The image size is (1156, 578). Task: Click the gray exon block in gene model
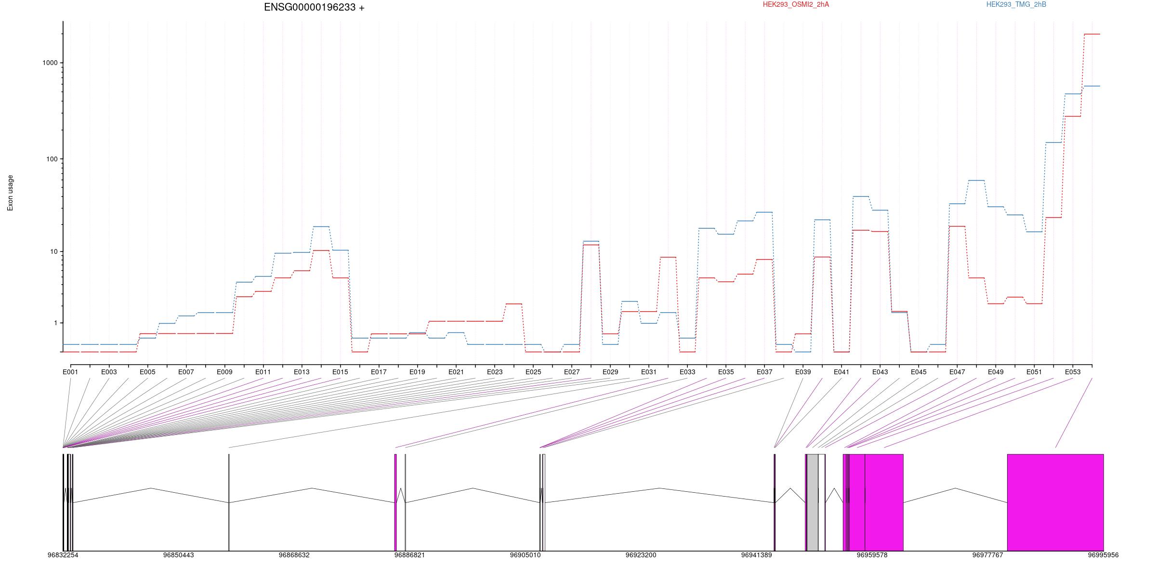[x=813, y=502]
